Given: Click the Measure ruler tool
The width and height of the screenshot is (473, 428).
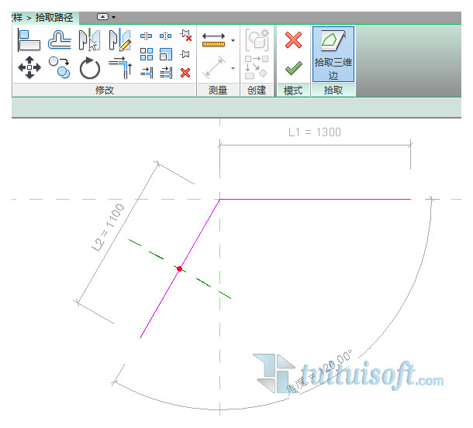Looking at the screenshot, I should click(x=213, y=40).
